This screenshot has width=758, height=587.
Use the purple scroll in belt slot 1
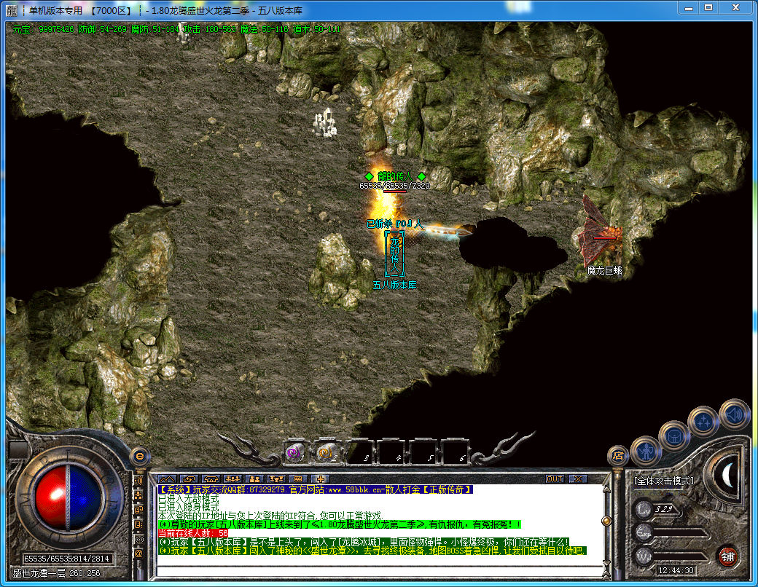(x=294, y=452)
